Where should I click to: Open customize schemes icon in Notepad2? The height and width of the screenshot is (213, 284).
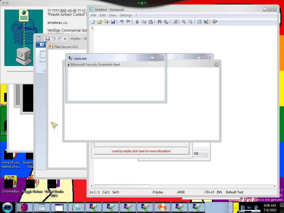coord(206,22)
